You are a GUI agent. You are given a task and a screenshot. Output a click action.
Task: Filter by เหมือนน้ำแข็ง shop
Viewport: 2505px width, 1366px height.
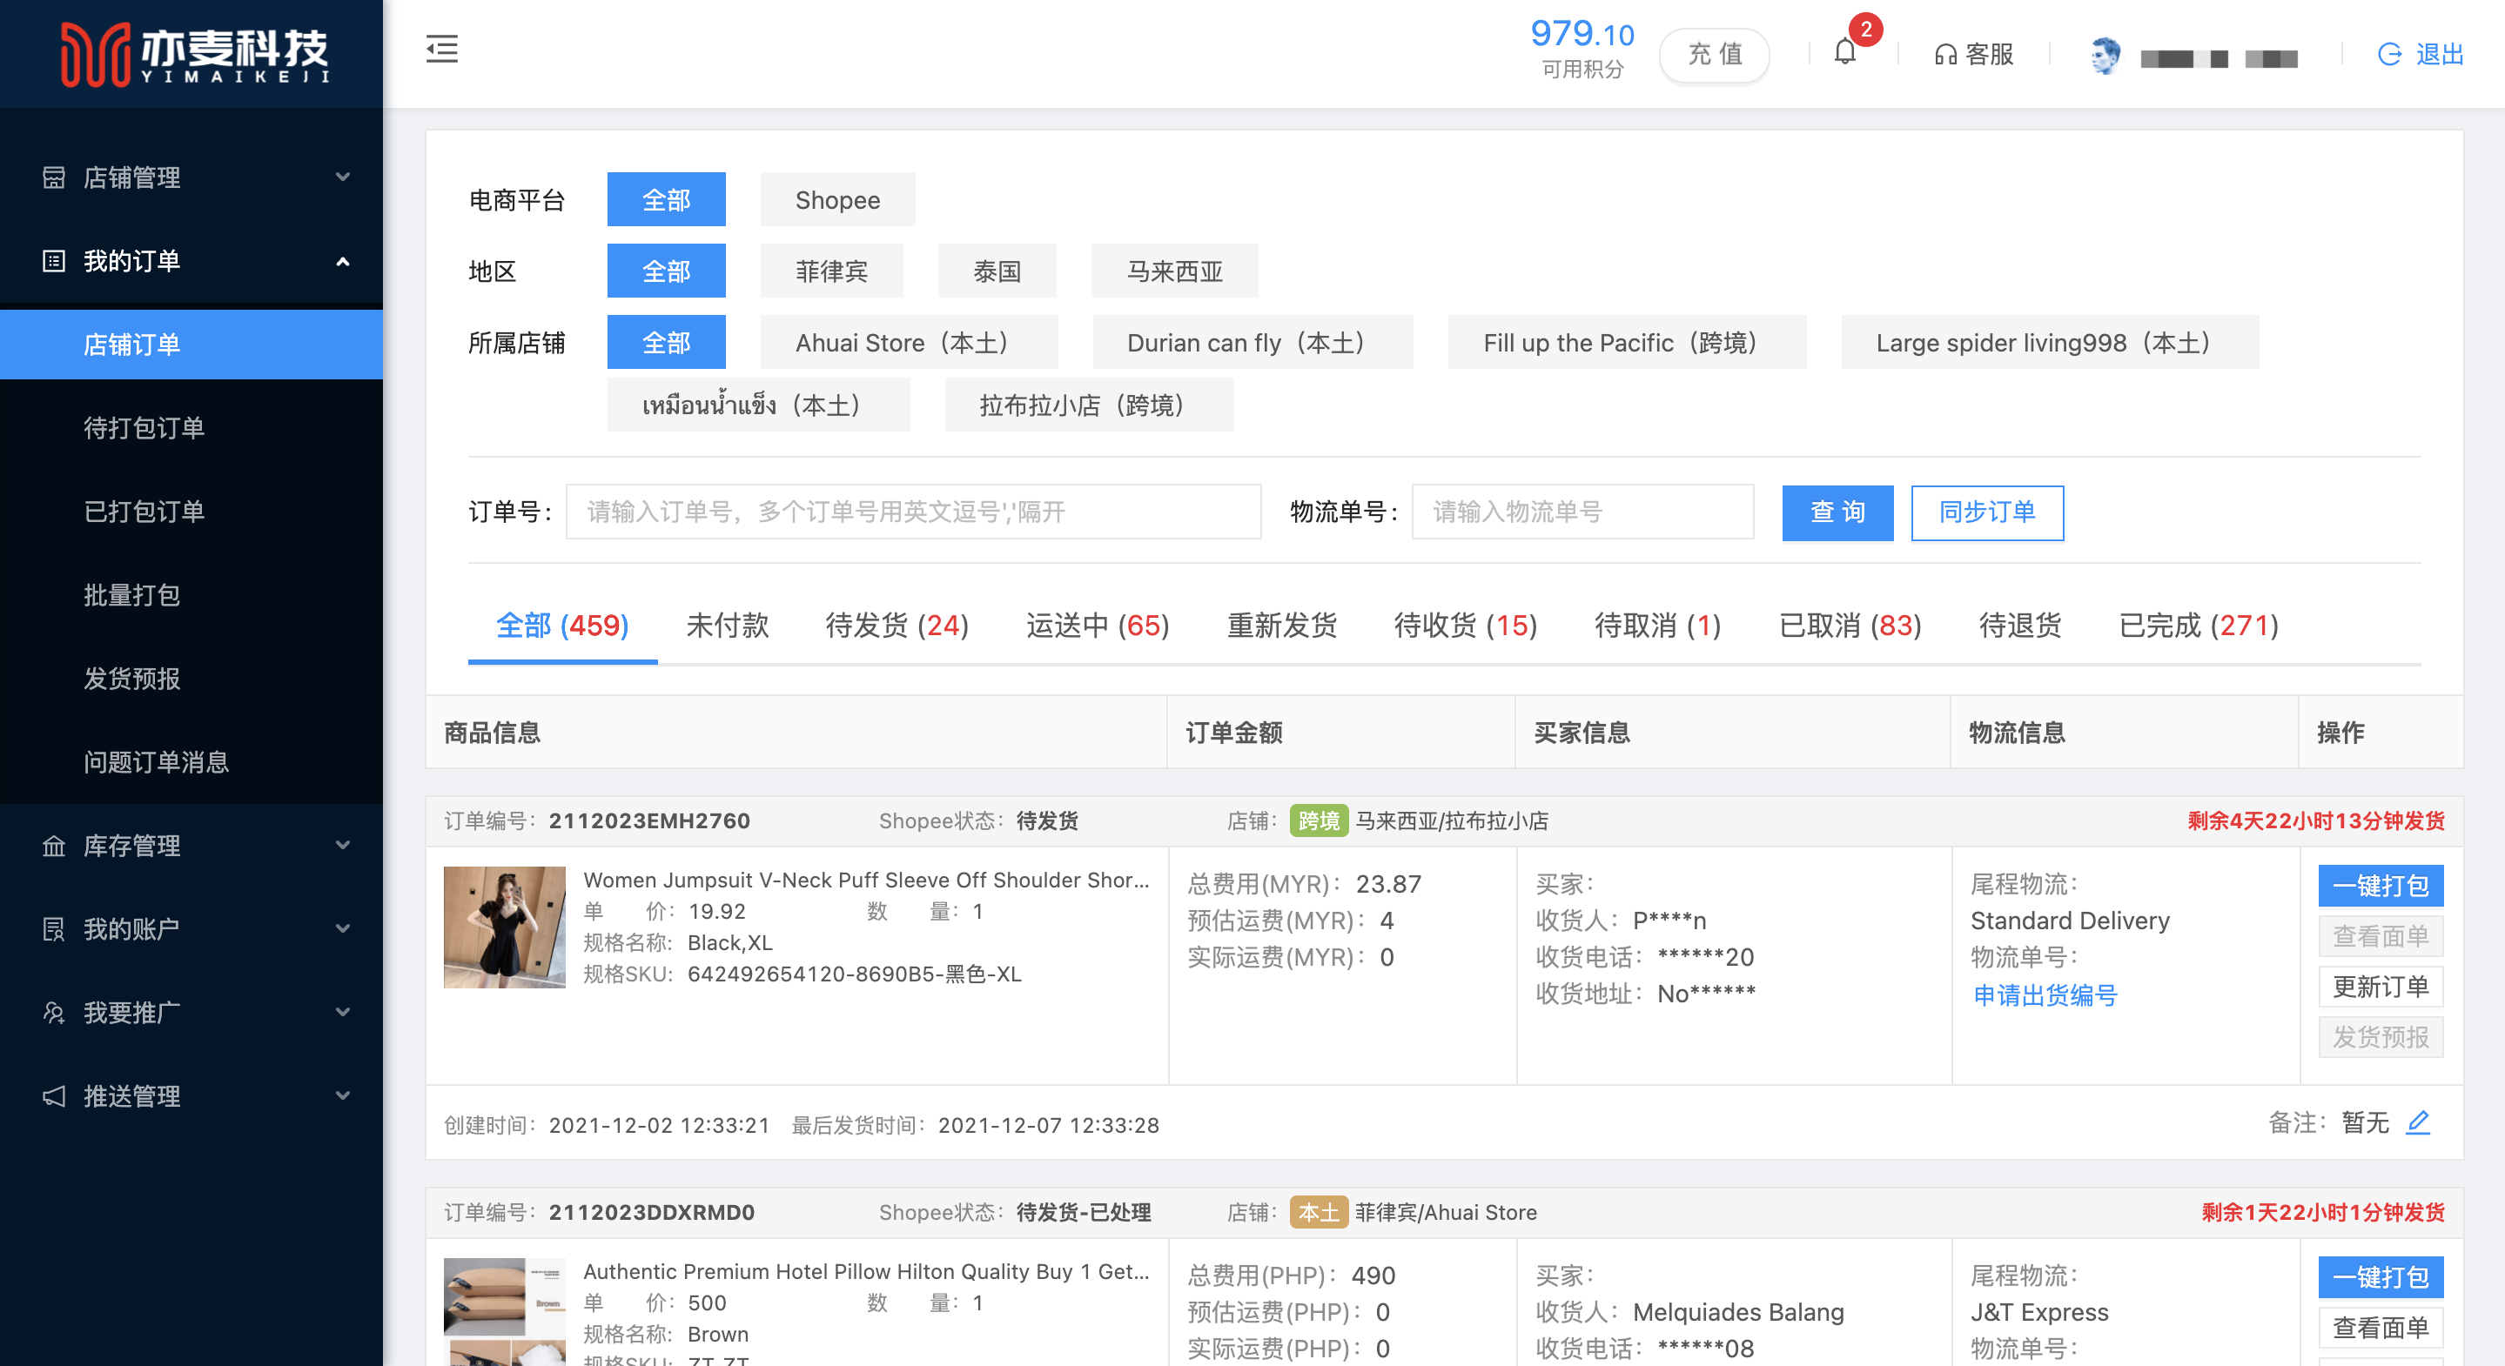tap(758, 405)
